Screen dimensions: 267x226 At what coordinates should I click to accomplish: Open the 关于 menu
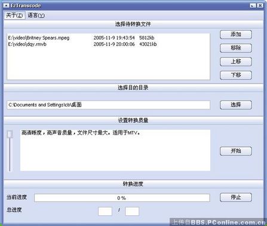(x=14, y=16)
